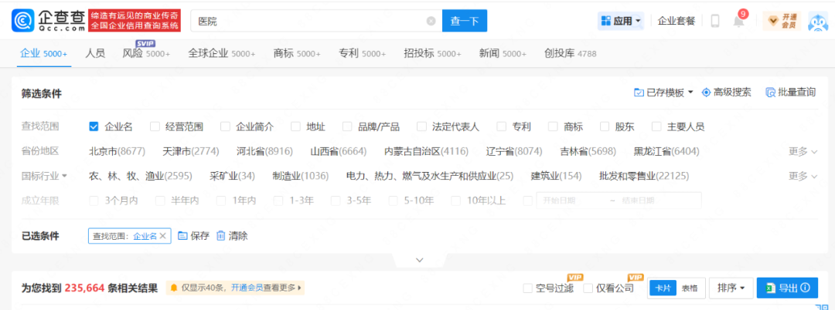
Task: Check the 空号过滤 option
Action: point(527,288)
